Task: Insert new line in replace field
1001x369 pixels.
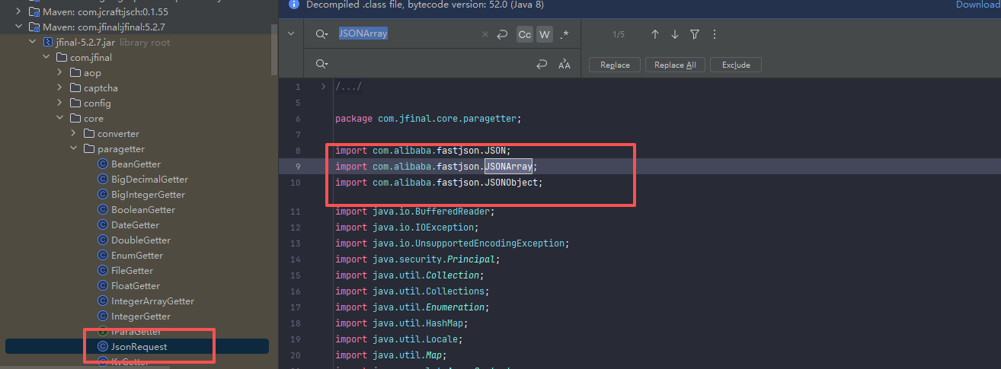Action: click(x=542, y=65)
